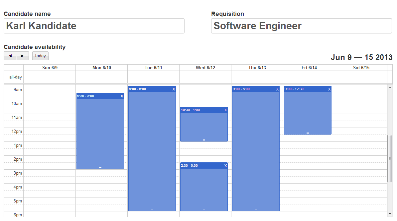Delete Friday 9:00 - 12:30 availability block
The width and height of the screenshot is (397, 221).
coord(329,89)
